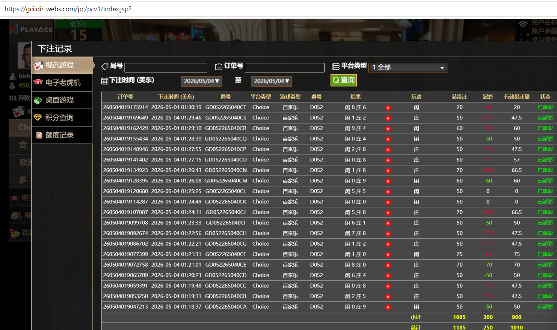Click the calendar icon beside 下注时间
The height and width of the screenshot is (330, 557).
click(105, 81)
